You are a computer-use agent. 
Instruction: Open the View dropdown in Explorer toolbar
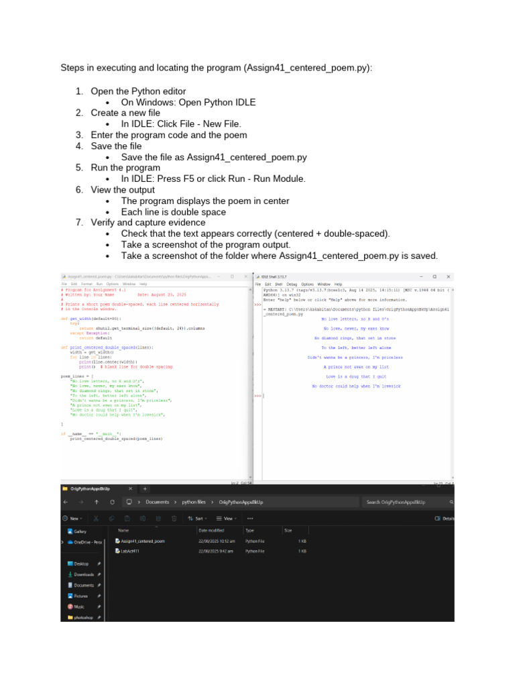(227, 519)
